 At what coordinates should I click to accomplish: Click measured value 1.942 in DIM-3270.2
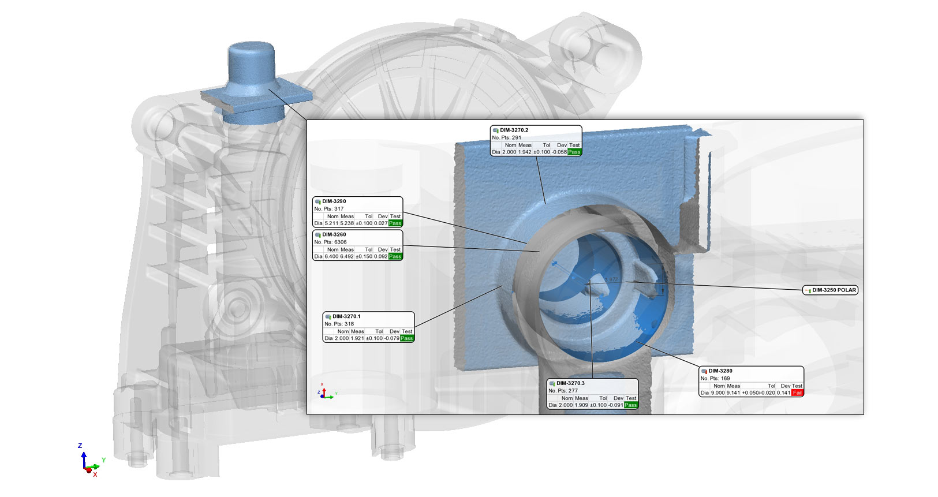[525, 152]
